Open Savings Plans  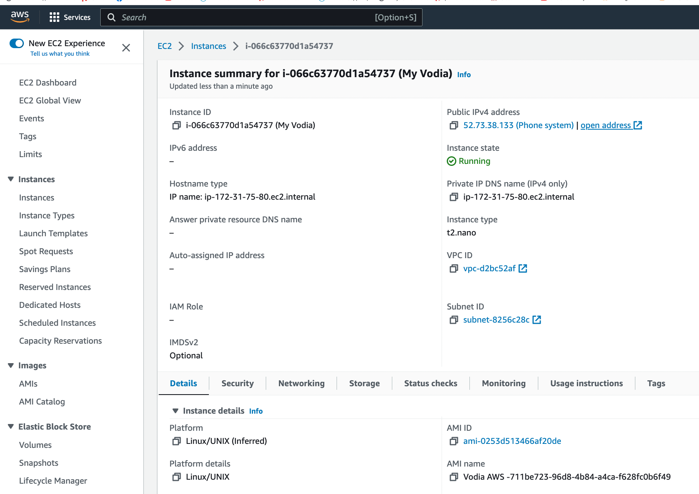pos(45,269)
